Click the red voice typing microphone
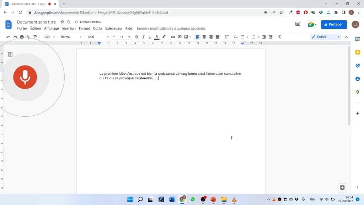Screen dimensions: 364x205 pyautogui.click(x=25, y=77)
